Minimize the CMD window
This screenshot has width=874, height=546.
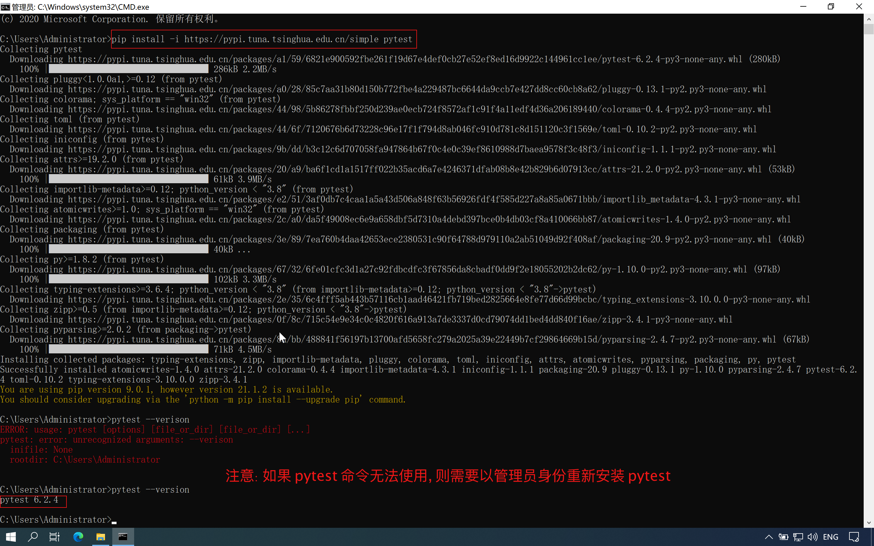[x=803, y=6]
